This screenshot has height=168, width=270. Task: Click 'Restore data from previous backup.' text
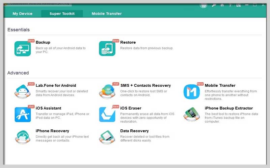pos(147,48)
